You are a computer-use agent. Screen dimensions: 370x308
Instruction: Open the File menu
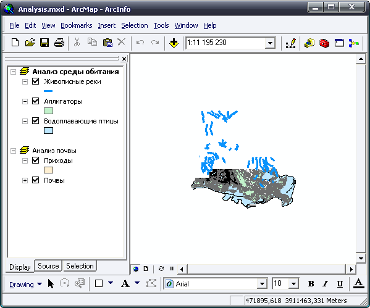[x=14, y=25]
